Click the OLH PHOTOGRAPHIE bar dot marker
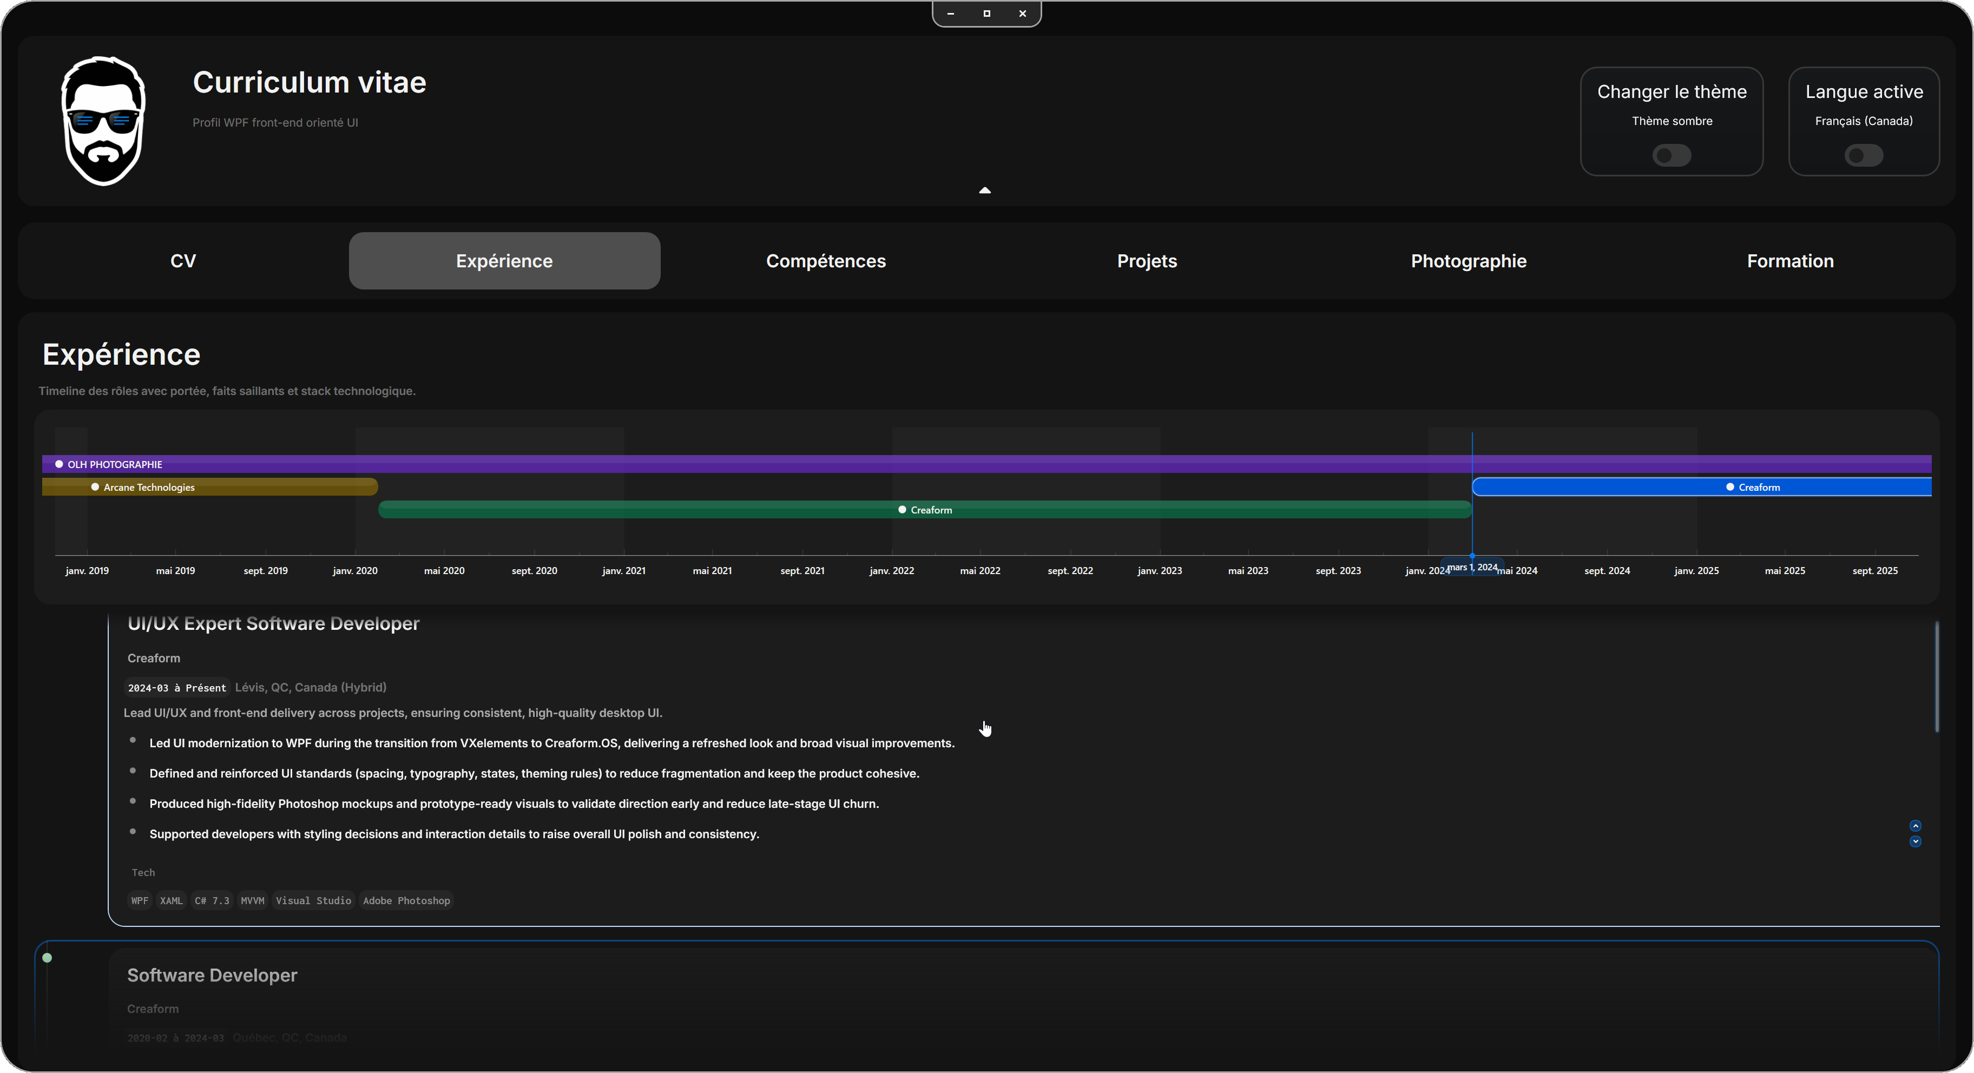Viewport: 1974px width, 1073px height. point(59,464)
